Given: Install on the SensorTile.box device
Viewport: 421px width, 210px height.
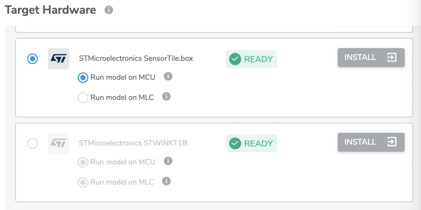Looking at the screenshot, I should [371, 58].
